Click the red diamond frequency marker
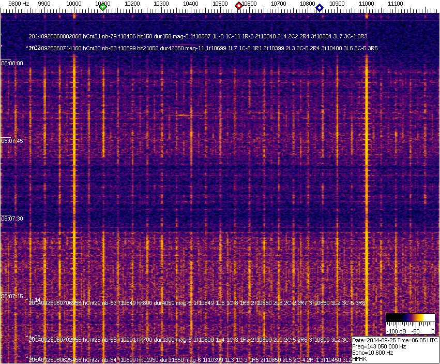 coord(239,6)
